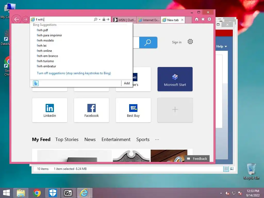Switch to the MSN | Outlook tab

[125, 20]
